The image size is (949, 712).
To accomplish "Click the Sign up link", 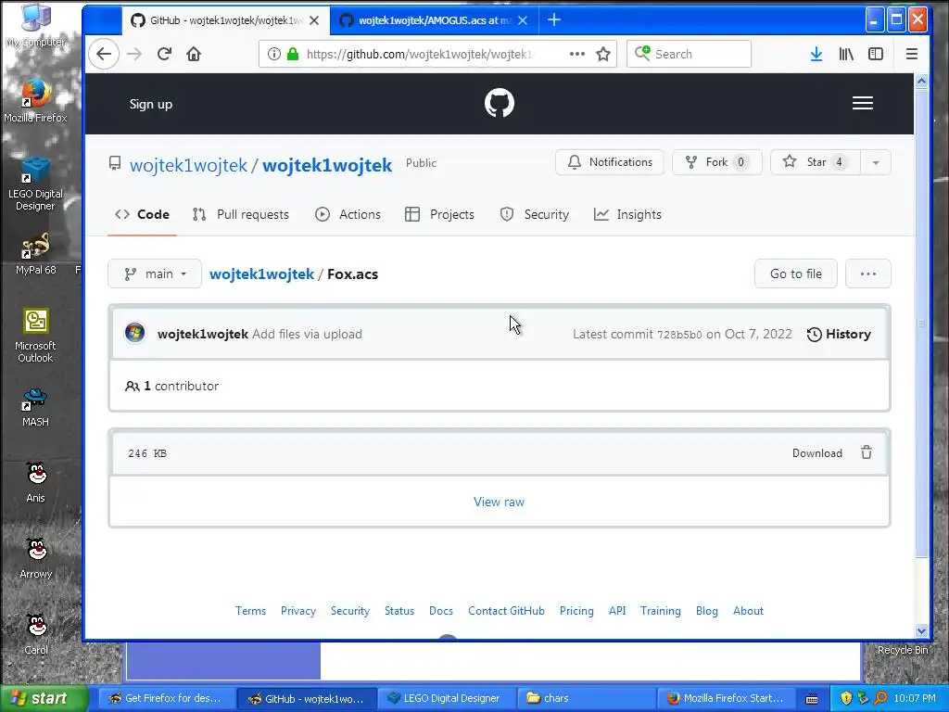I will (151, 104).
